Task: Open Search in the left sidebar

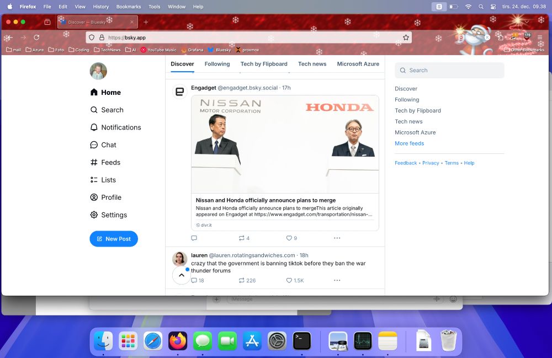Action: [107, 110]
